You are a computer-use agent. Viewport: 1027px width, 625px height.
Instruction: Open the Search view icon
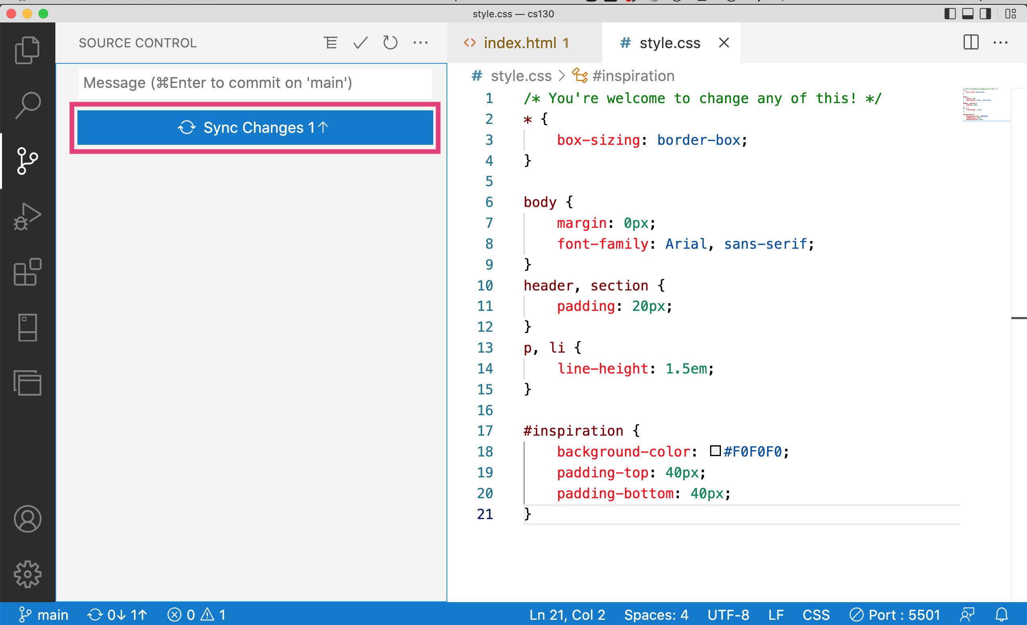coord(28,105)
